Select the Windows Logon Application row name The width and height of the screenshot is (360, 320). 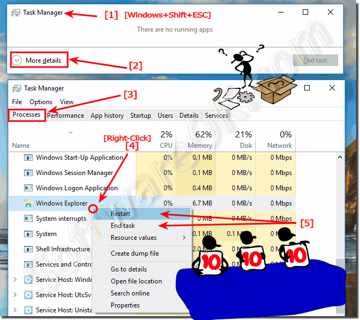(77, 188)
